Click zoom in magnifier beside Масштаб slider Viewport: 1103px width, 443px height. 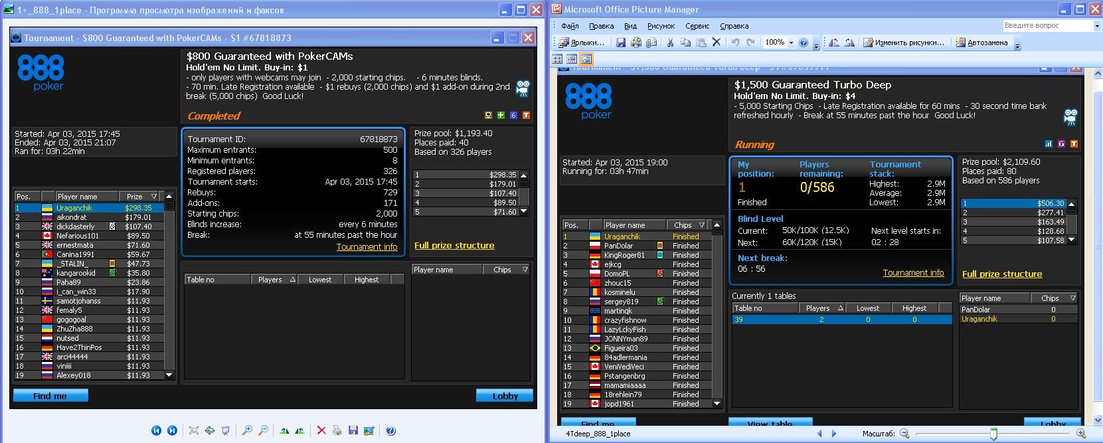[x=1082, y=434]
